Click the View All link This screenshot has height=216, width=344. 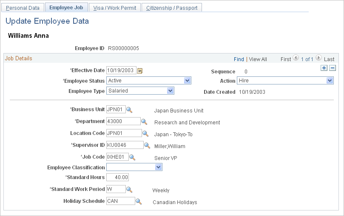(258, 59)
